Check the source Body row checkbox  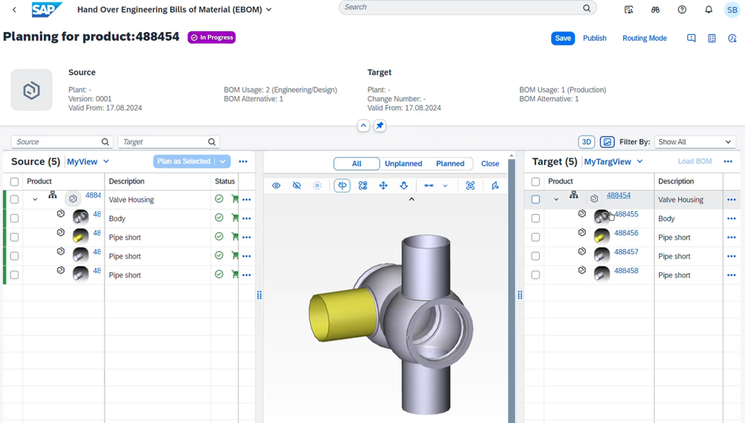(x=14, y=219)
